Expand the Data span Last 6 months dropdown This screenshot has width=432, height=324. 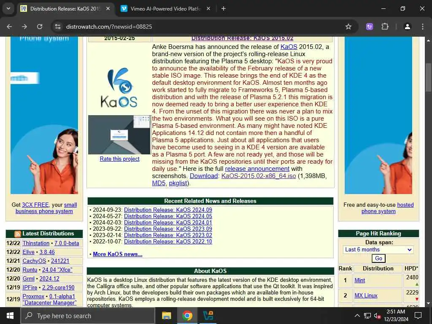point(378,250)
